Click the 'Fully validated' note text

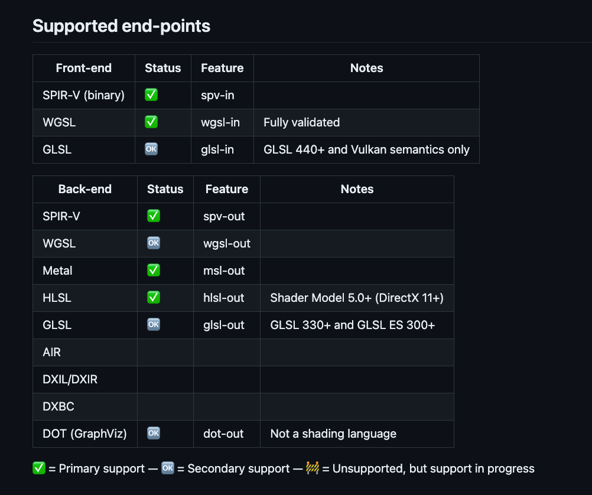tap(301, 122)
